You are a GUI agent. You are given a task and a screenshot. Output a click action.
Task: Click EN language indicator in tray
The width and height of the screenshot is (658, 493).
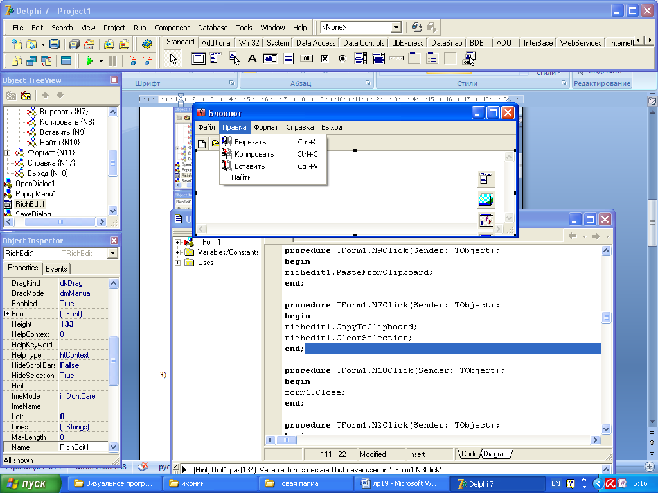(x=556, y=484)
